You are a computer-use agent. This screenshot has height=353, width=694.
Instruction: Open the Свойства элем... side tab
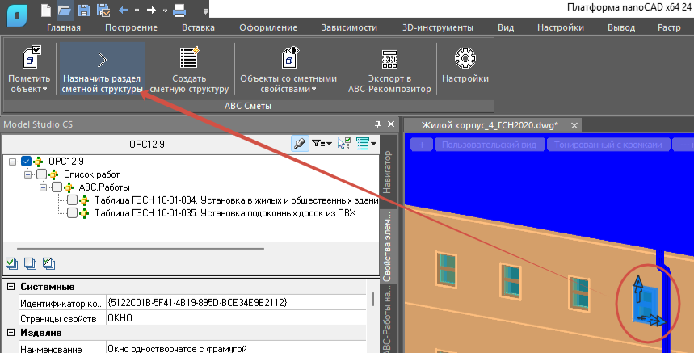(x=387, y=246)
